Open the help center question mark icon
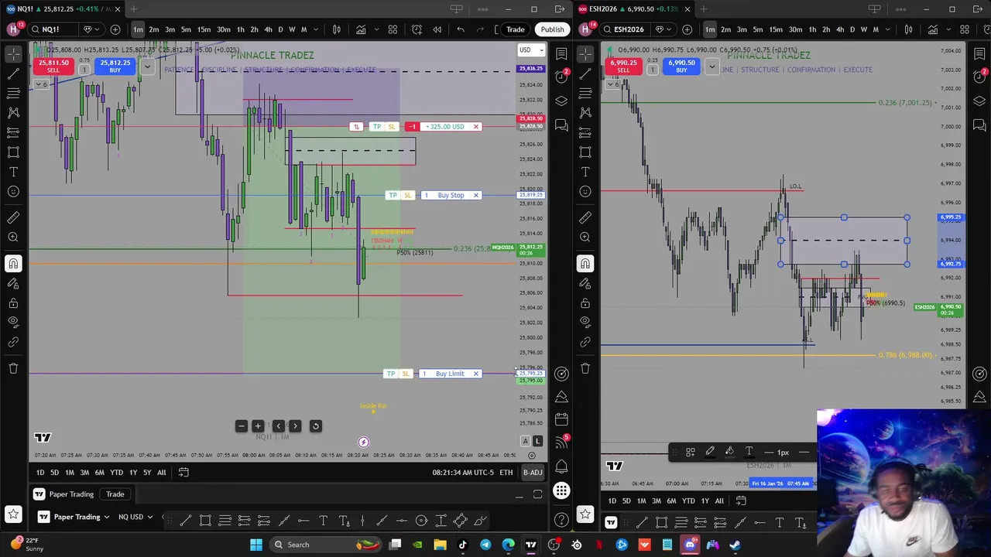This screenshot has width=991, height=557. coord(561,518)
